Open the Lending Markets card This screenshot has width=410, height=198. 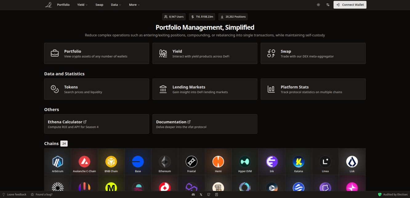[205, 89]
